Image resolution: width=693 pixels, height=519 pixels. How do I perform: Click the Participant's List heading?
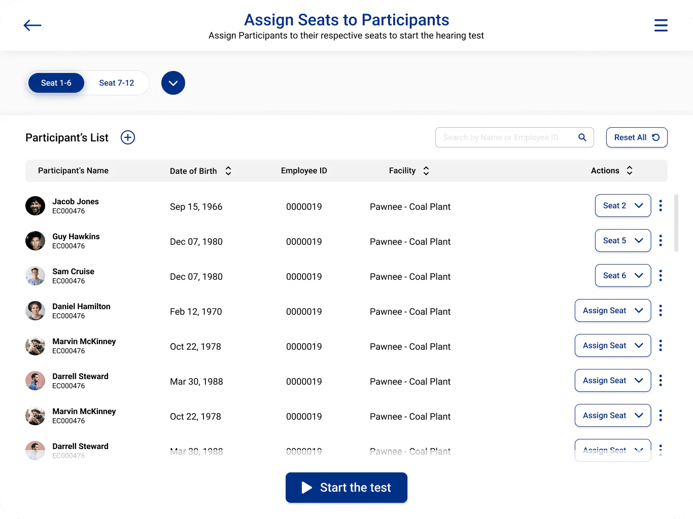point(67,138)
